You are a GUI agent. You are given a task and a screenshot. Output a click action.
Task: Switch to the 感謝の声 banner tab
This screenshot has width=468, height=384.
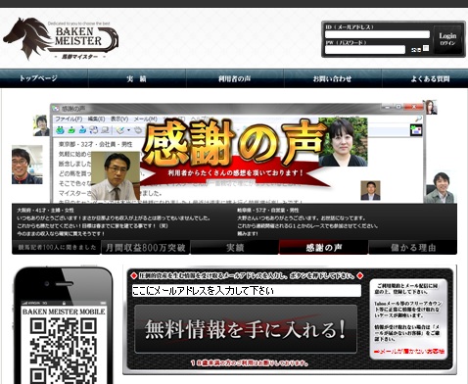click(324, 248)
